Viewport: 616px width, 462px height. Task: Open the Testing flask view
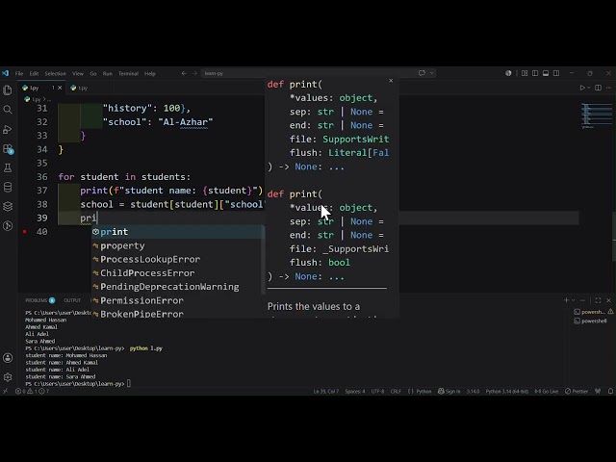8,168
